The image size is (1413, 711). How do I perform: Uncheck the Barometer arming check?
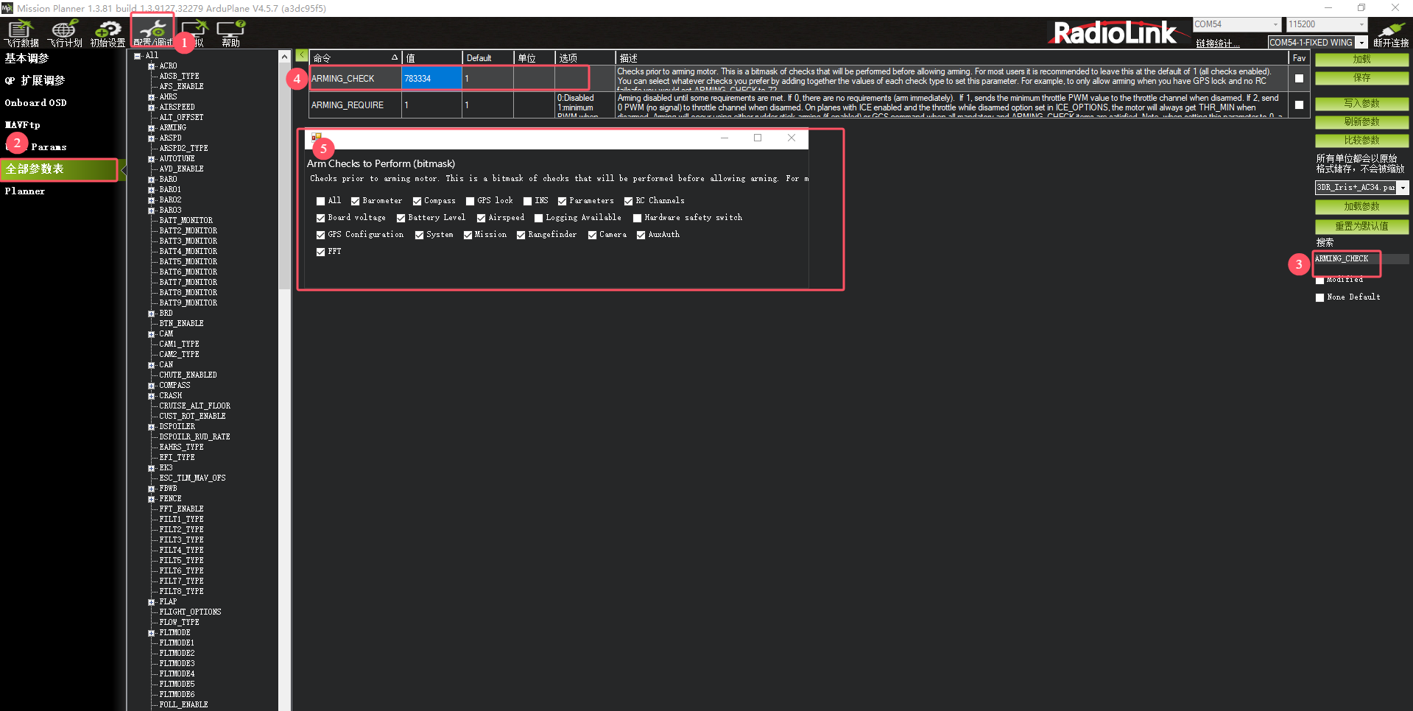pos(356,201)
